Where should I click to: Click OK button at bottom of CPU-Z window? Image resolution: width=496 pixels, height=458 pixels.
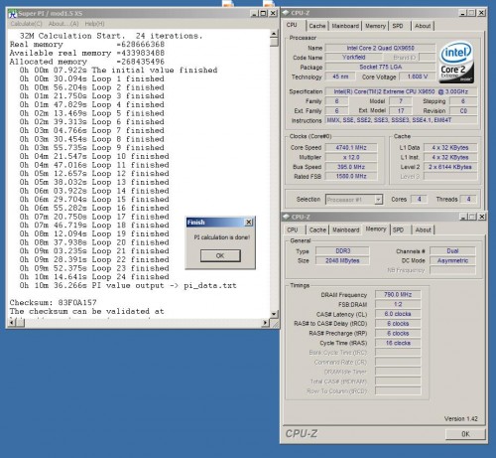pos(465,434)
